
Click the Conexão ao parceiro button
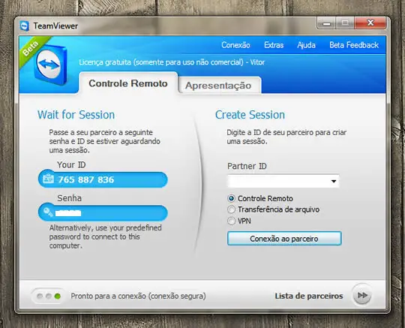click(x=284, y=239)
